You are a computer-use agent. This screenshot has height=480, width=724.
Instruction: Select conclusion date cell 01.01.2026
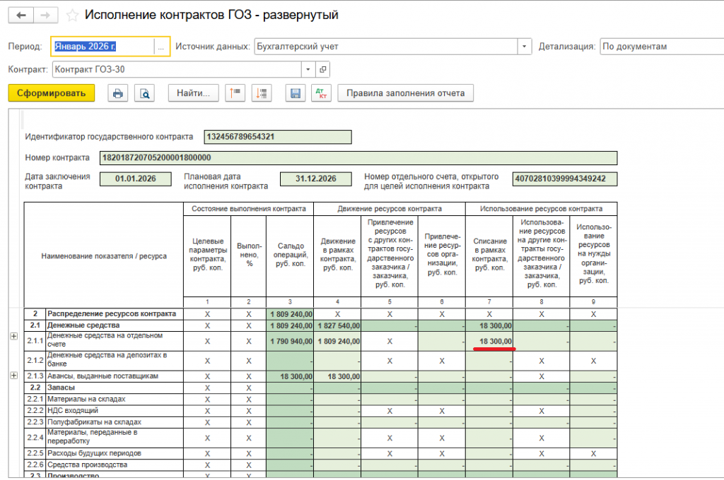point(135,179)
